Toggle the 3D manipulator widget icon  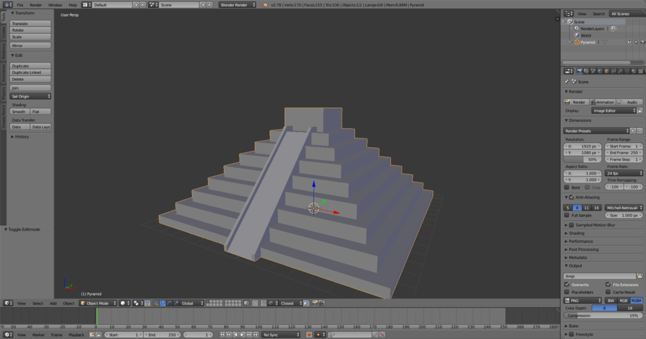click(x=156, y=303)
